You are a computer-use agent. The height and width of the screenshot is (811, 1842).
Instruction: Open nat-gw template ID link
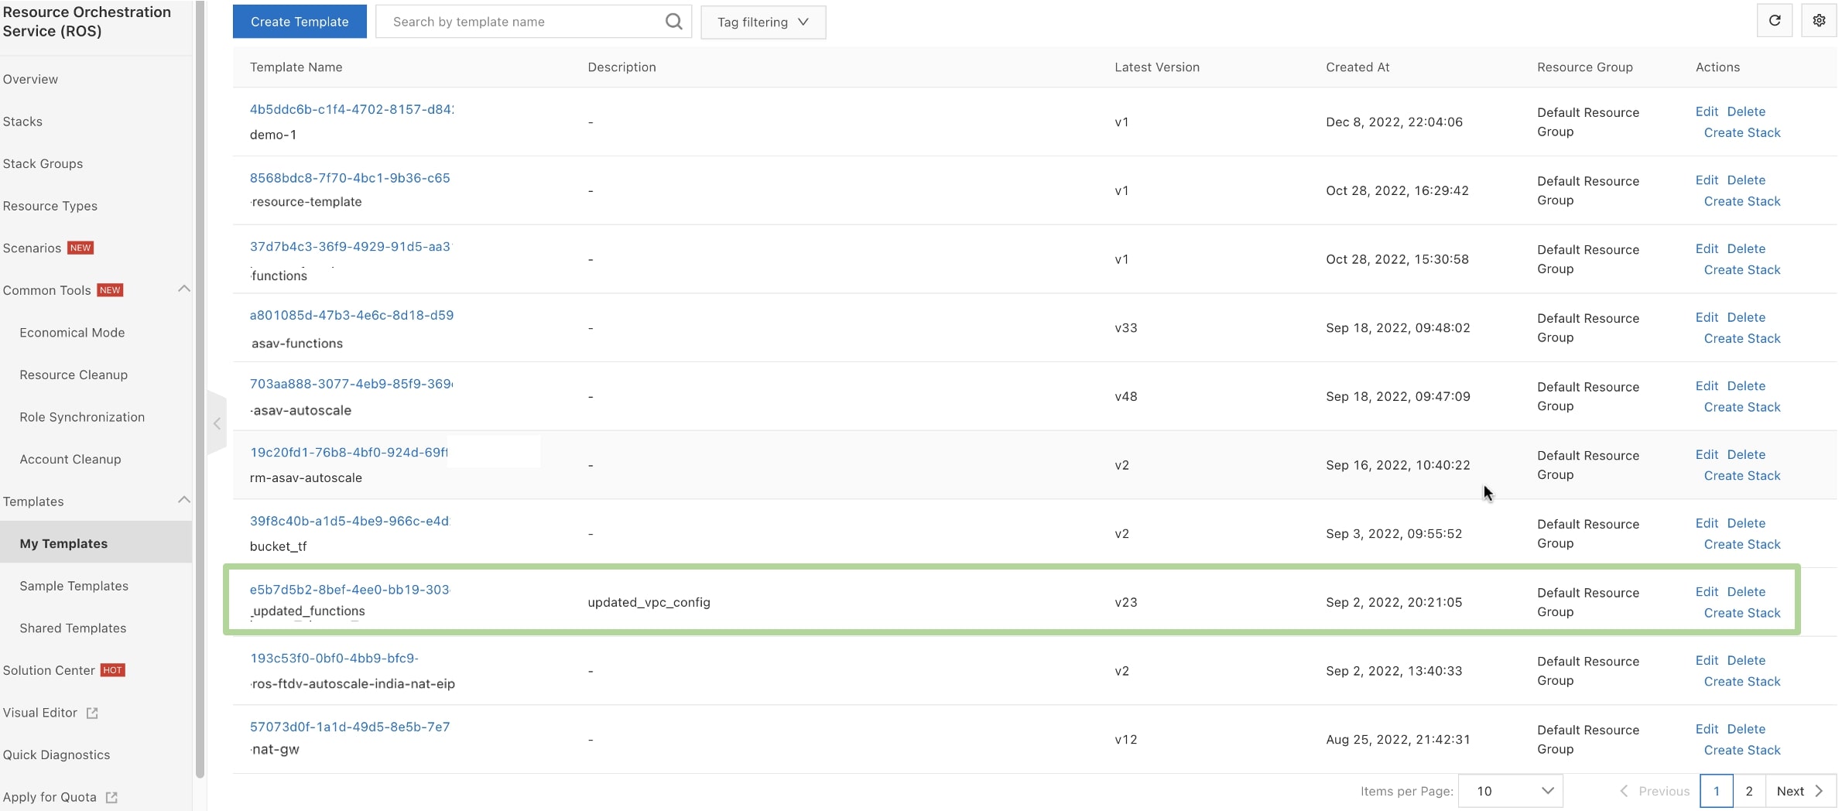(x=350, y=727)
